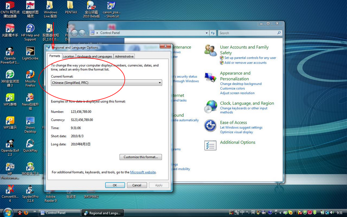Image resolution: width=347 pixels, height=217 pixels.
Task: Click Let Windows suggest settings link
Action: (x=241, y=127)
